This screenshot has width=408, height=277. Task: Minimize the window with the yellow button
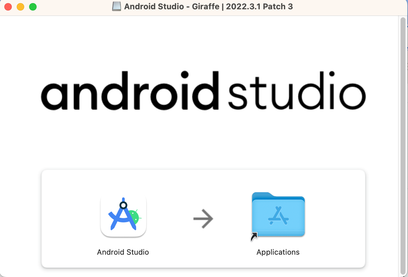(x=20, y=7)
